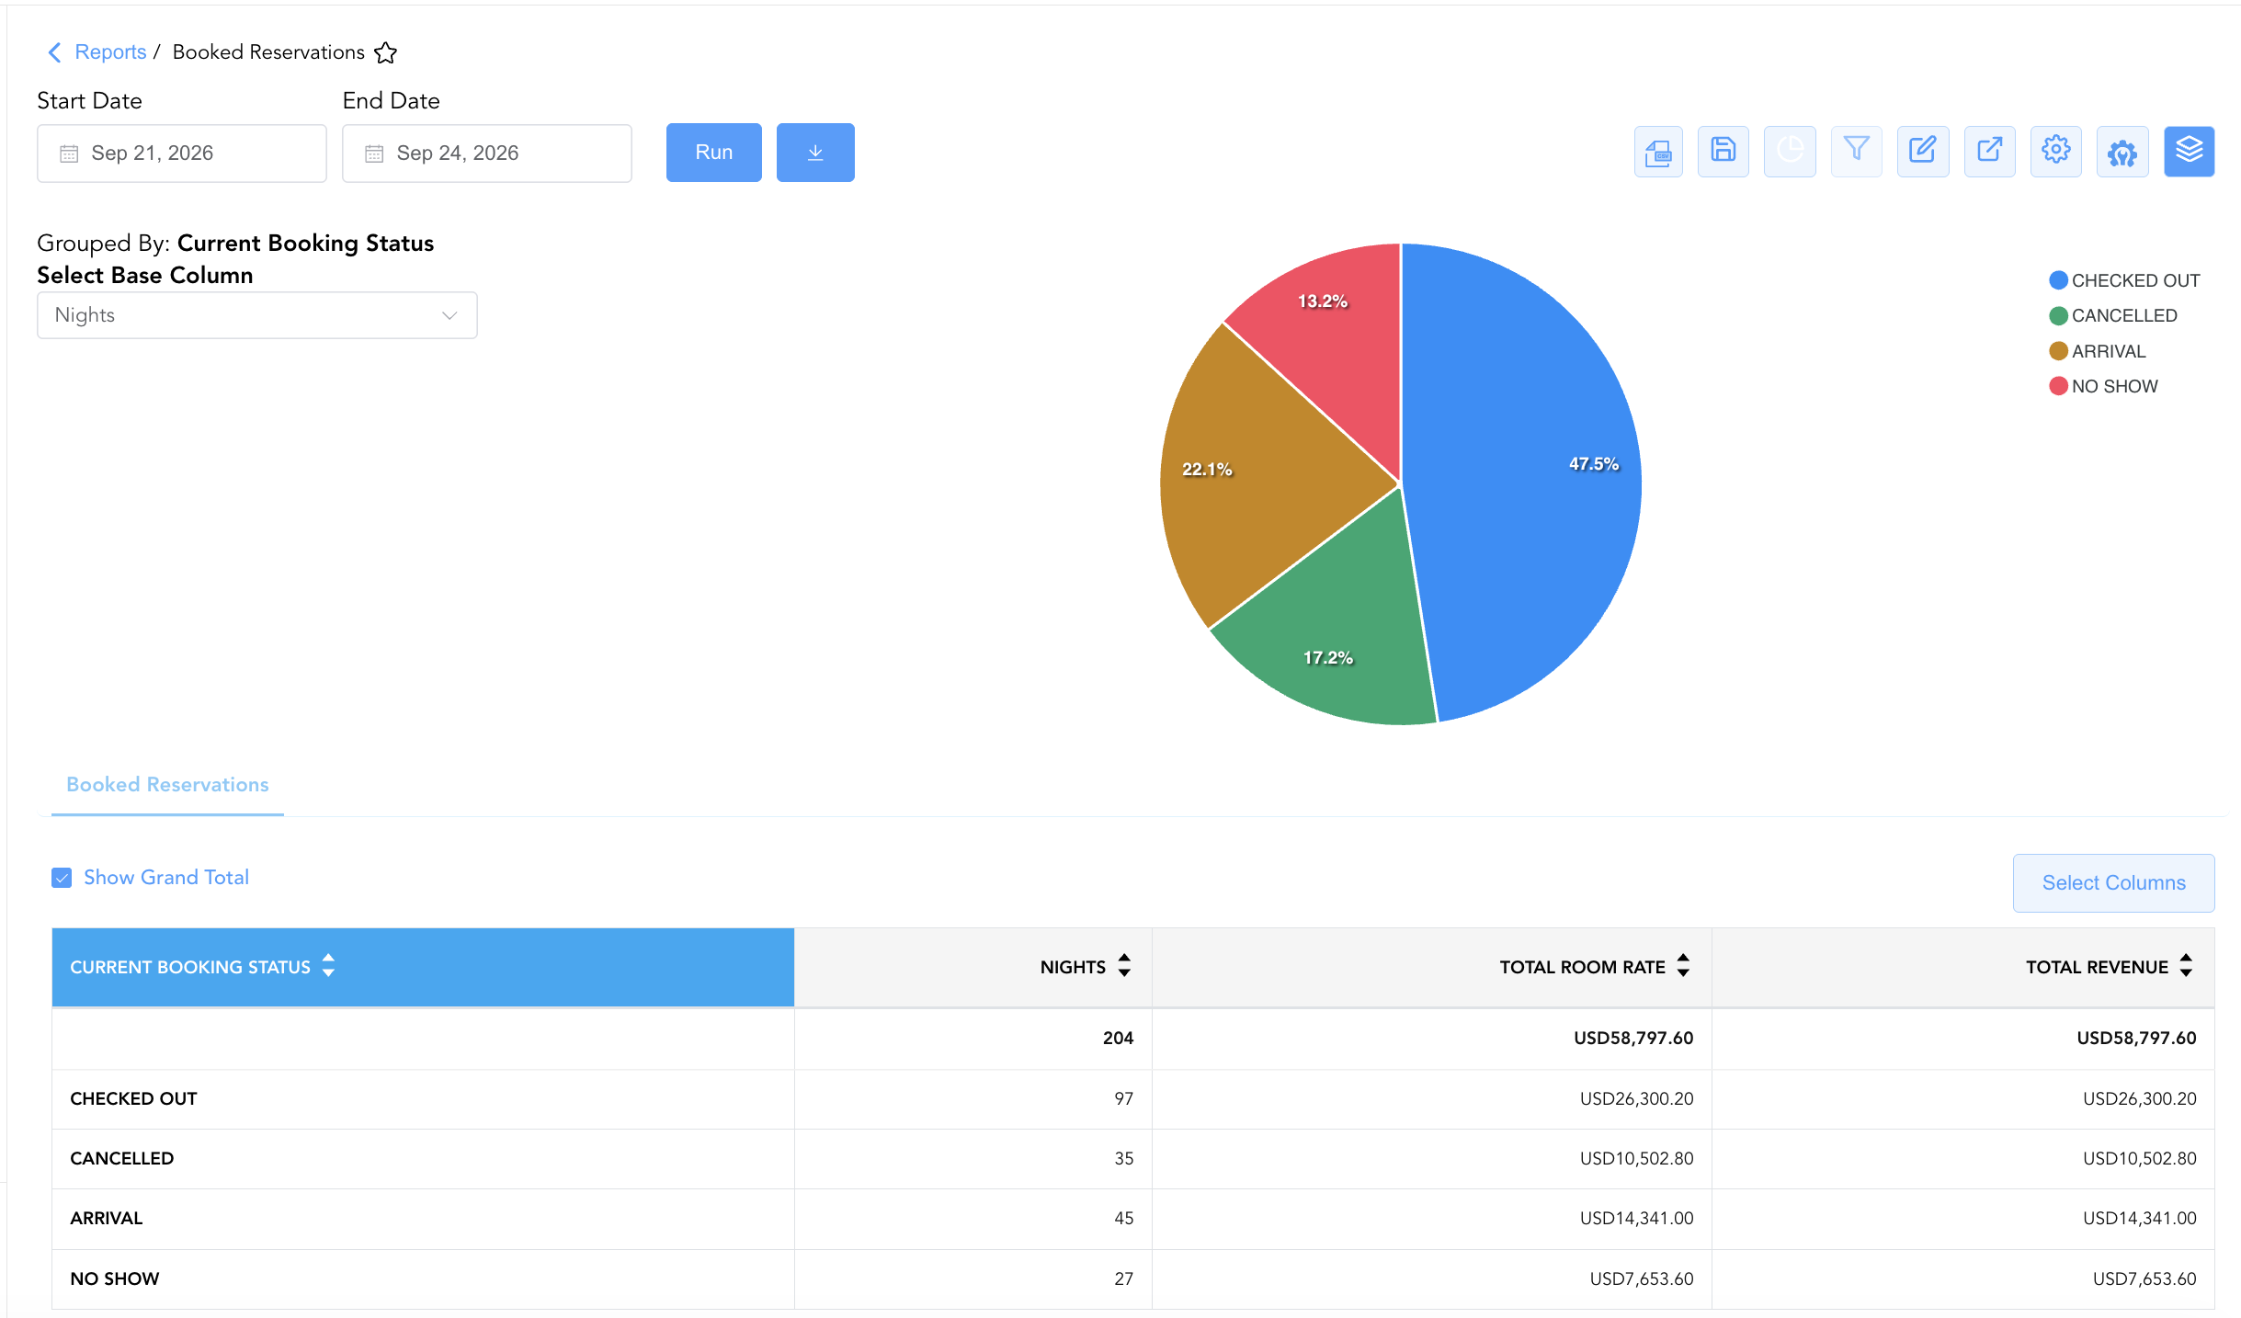
Task: Click the NO SHOW table row label
Action: point(115,1279)
